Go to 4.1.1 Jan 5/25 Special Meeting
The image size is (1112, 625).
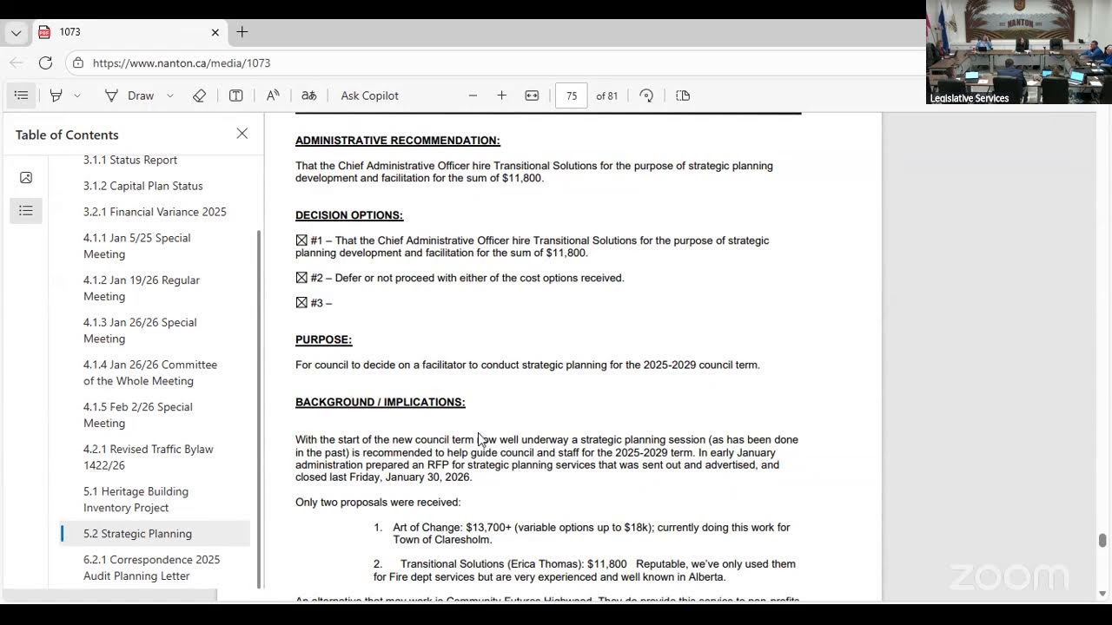(137, 246)
